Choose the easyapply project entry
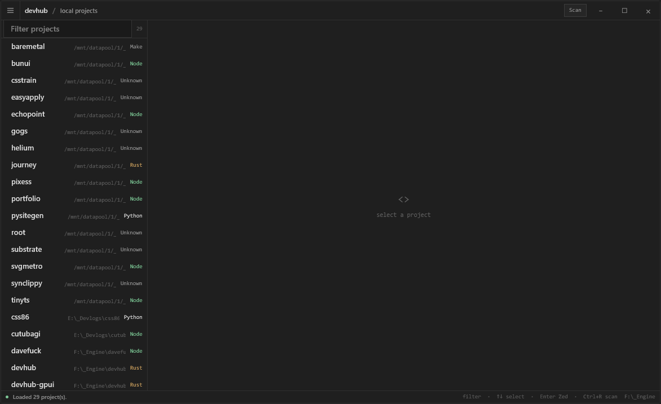This screenshot has width=661, height=404. coord(74,97)
